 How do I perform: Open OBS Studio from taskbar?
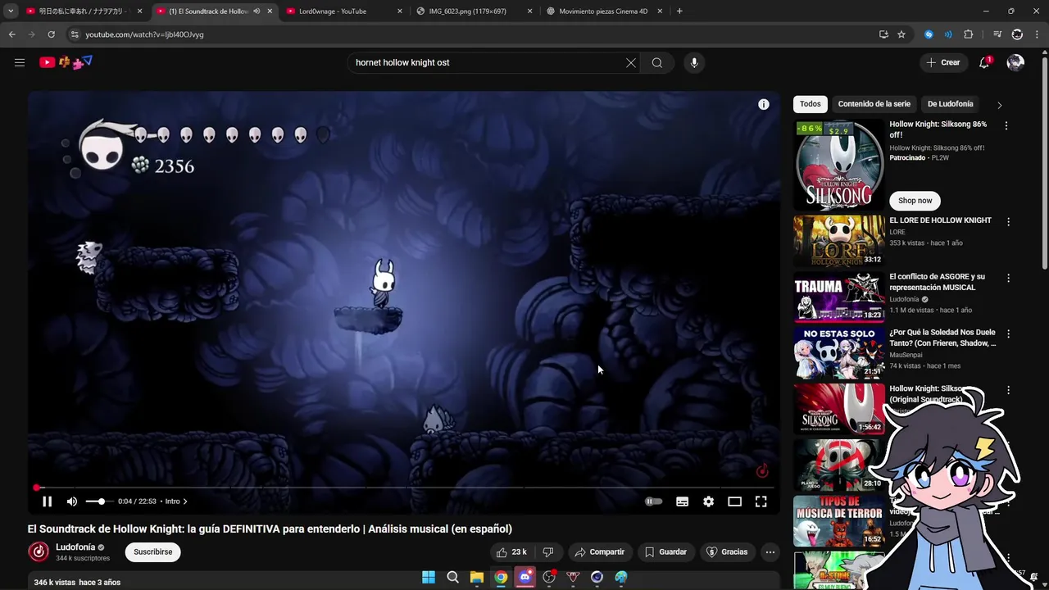point(549,577)
